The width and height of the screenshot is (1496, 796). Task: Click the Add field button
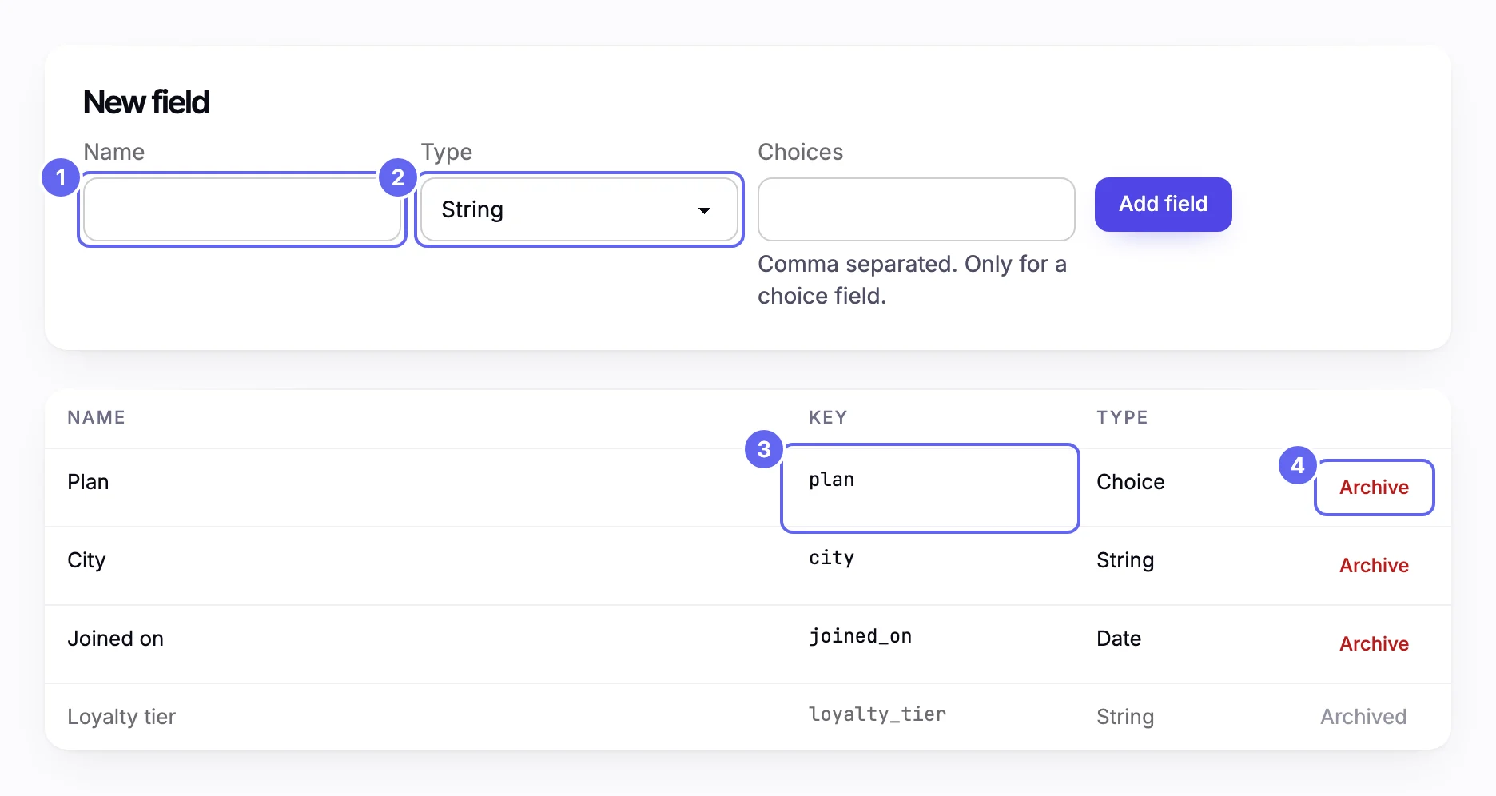1163,205
